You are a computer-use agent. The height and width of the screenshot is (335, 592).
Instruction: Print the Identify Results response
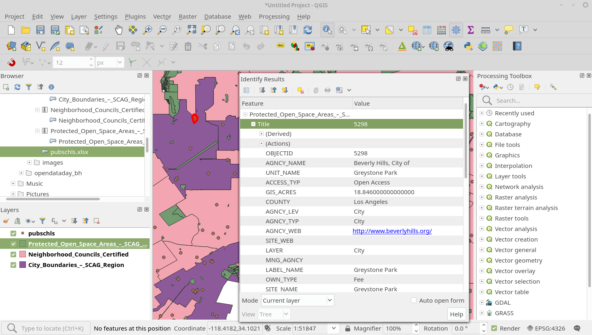tap(328, 90)
